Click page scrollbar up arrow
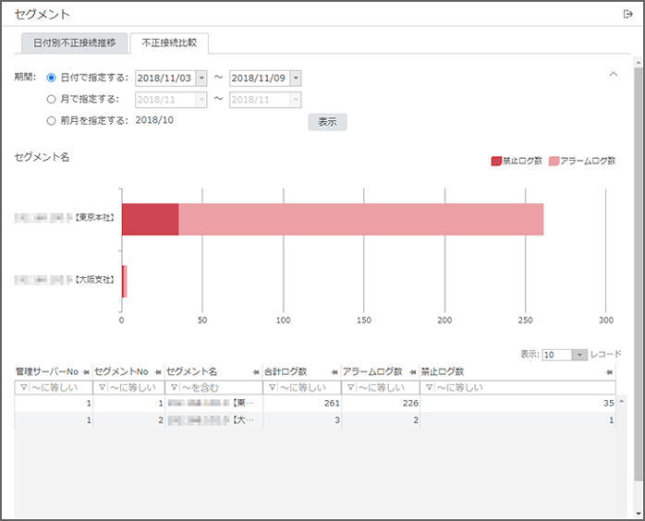The width and height of the screenshot is (645, 521). [x=639, y=63]
